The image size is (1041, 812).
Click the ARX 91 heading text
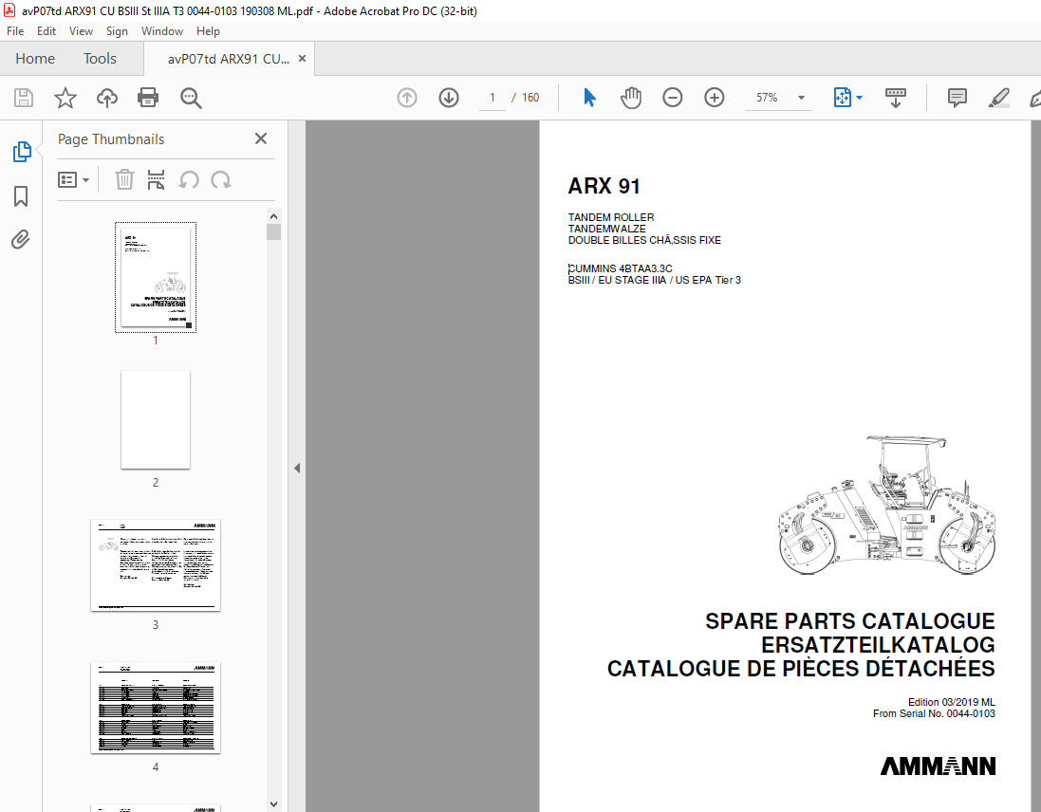604,187
